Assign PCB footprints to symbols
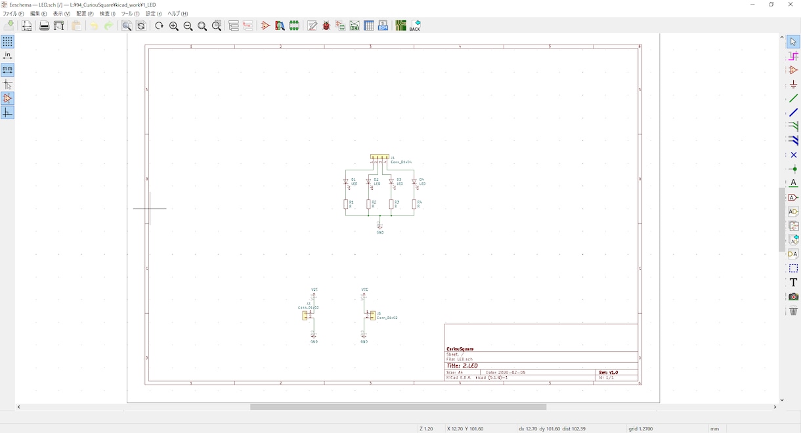This screenshot has width=801, height=433. tap(340, 26)
